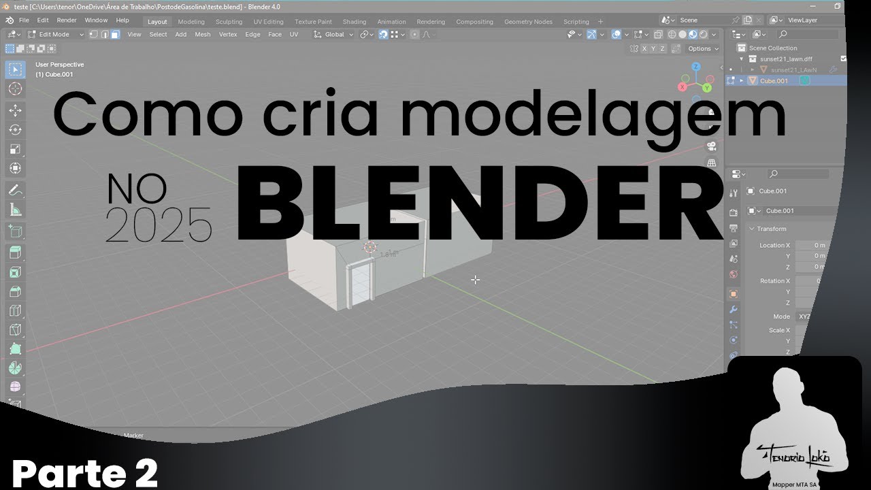Toggle camera view in viewport
Screen dimensions: 871x490
pyautogui.click(x=712, y=146)
